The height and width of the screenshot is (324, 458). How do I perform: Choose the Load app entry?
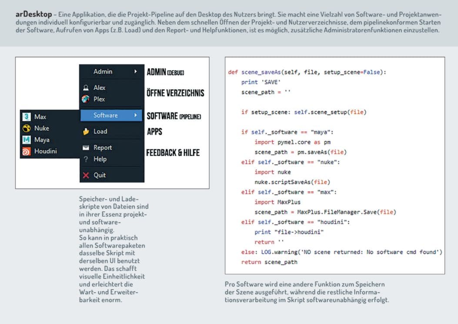click(x=112, y=131)
